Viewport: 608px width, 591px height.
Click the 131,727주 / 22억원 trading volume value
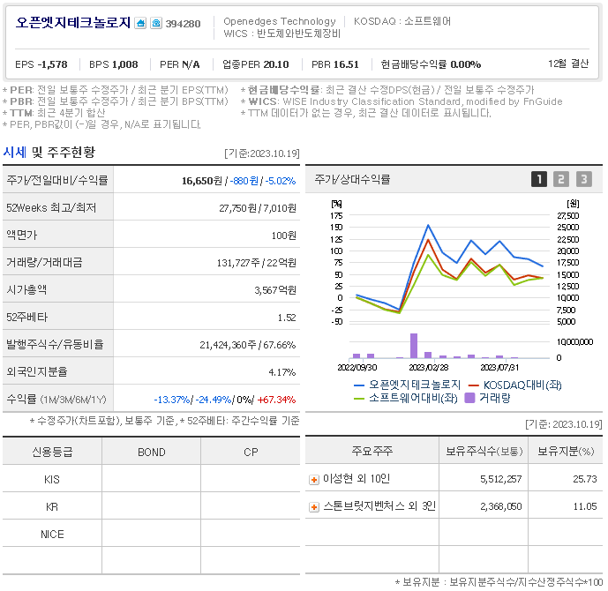coord(256,263)
